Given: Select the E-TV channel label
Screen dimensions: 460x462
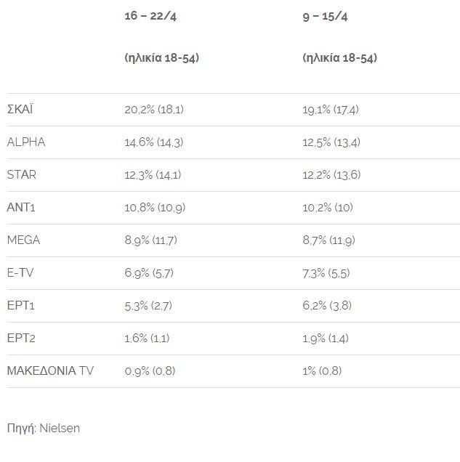Looking at the screenshot, I should [20, 273].
